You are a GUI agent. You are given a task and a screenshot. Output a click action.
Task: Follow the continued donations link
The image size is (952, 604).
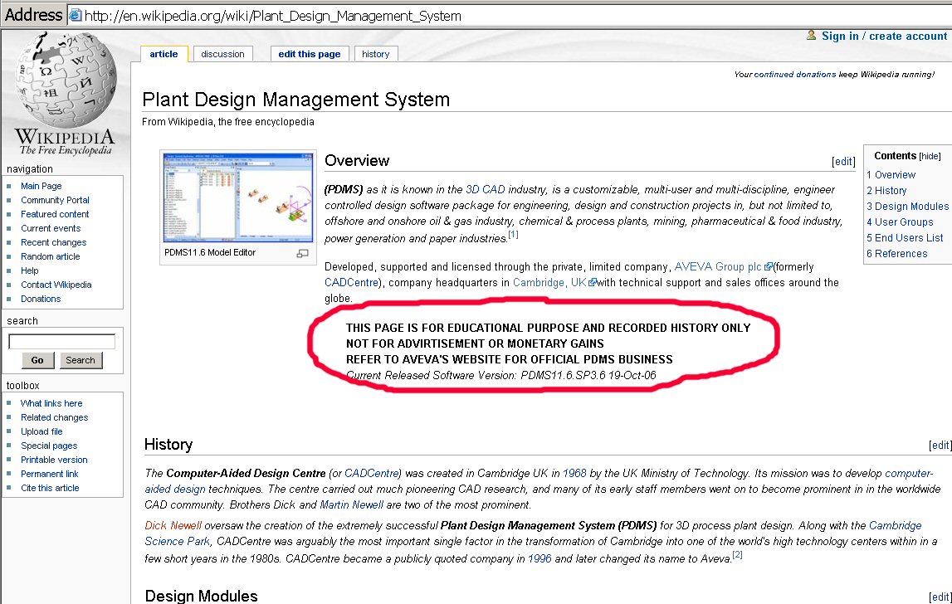tap(795, 74)
